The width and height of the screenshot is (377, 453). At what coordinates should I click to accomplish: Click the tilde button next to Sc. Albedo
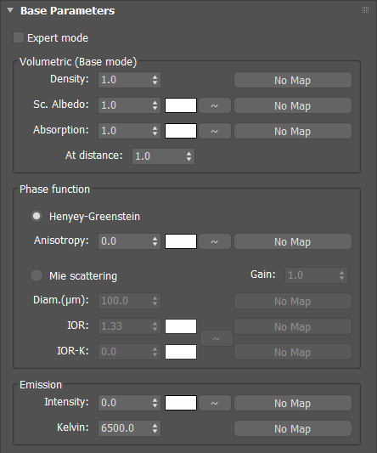[x=215, y=105]
